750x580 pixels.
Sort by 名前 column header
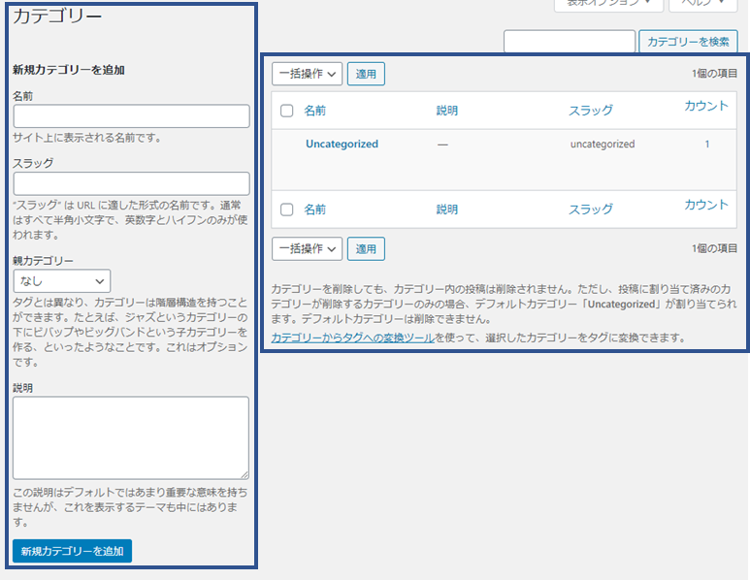coord(315,111)
